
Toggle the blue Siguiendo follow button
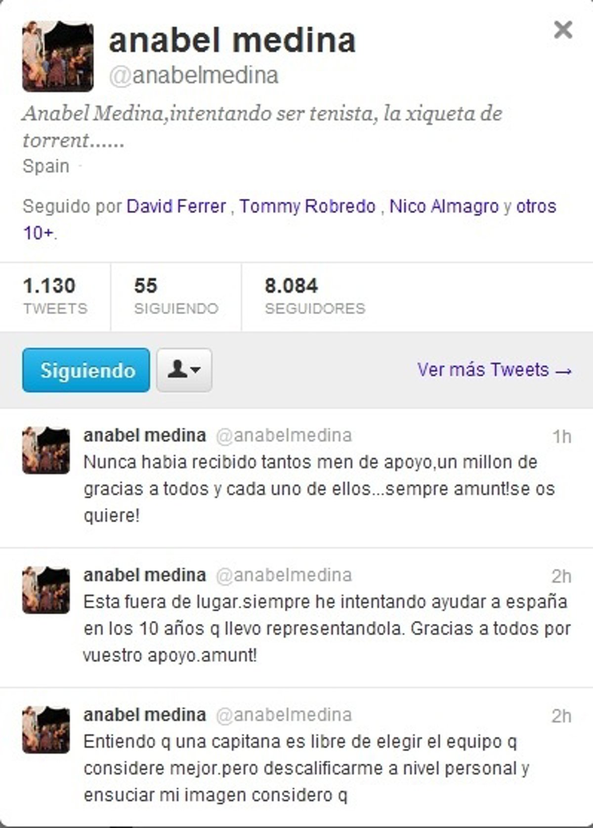(x=86, y=370)
